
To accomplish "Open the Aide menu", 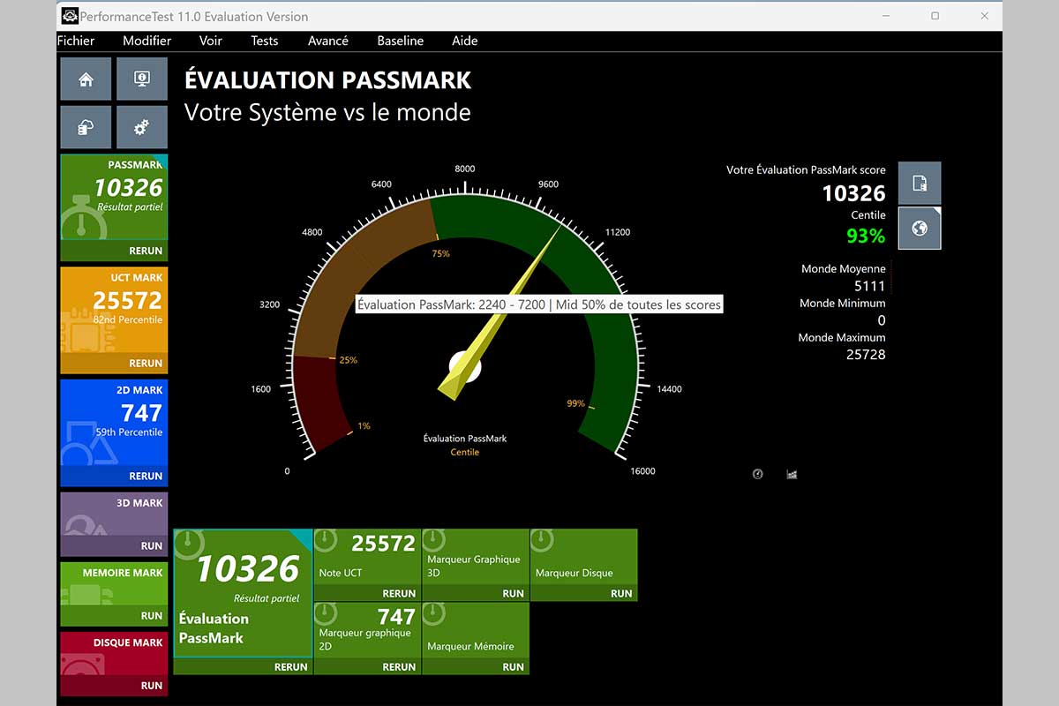I will coord(465,41).
